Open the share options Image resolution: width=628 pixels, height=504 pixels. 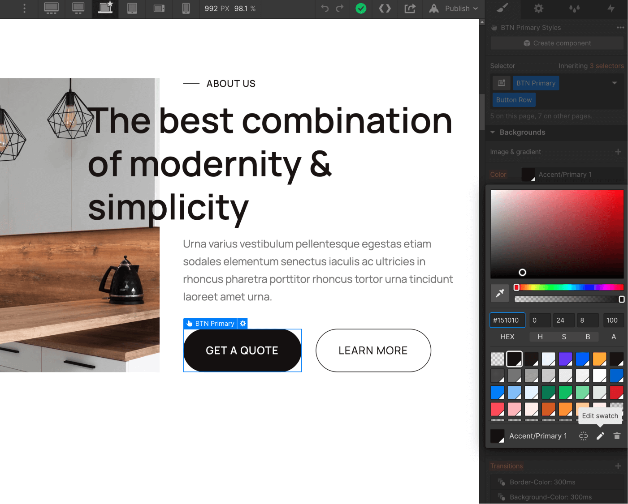(x=410, y=9)
